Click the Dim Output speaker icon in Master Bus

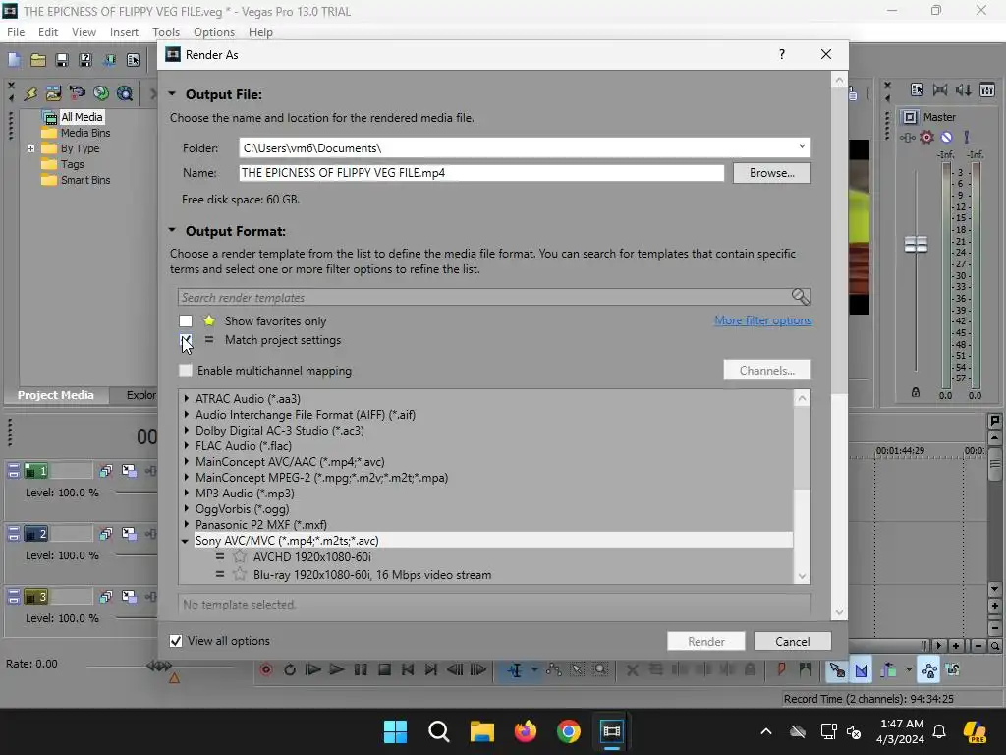tap(964, 89)
